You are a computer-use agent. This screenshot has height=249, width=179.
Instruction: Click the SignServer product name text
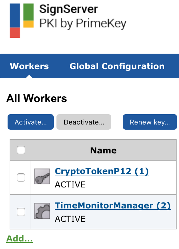[x=69, y=9]
